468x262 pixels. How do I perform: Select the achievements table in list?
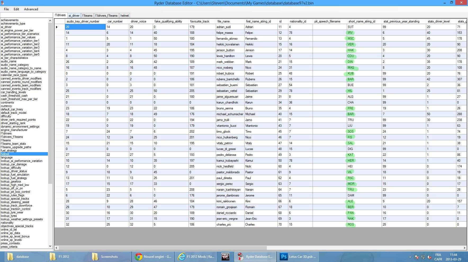10,20
